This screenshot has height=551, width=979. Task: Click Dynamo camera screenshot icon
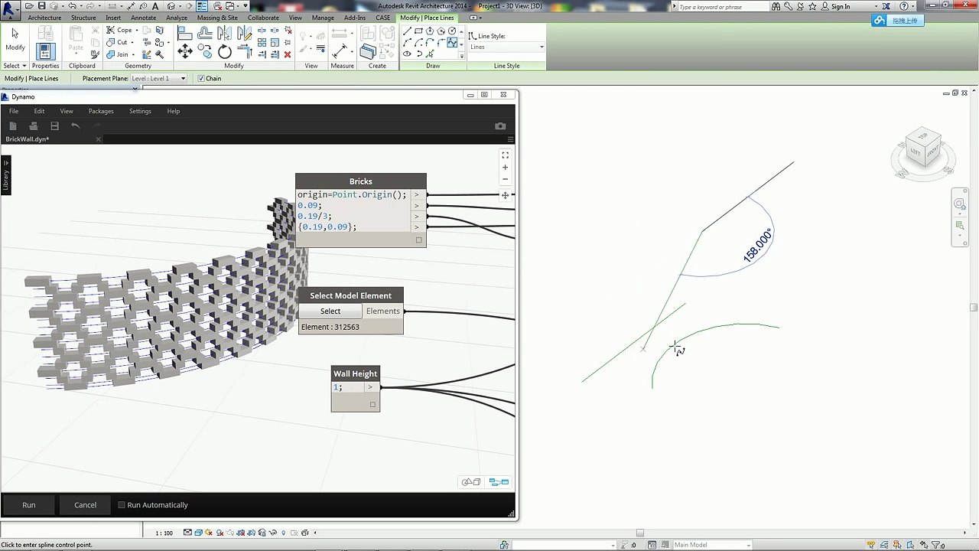[x=500, y=126]
